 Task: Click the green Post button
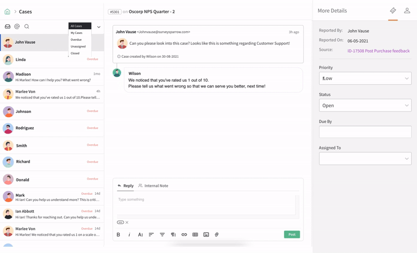292,235
